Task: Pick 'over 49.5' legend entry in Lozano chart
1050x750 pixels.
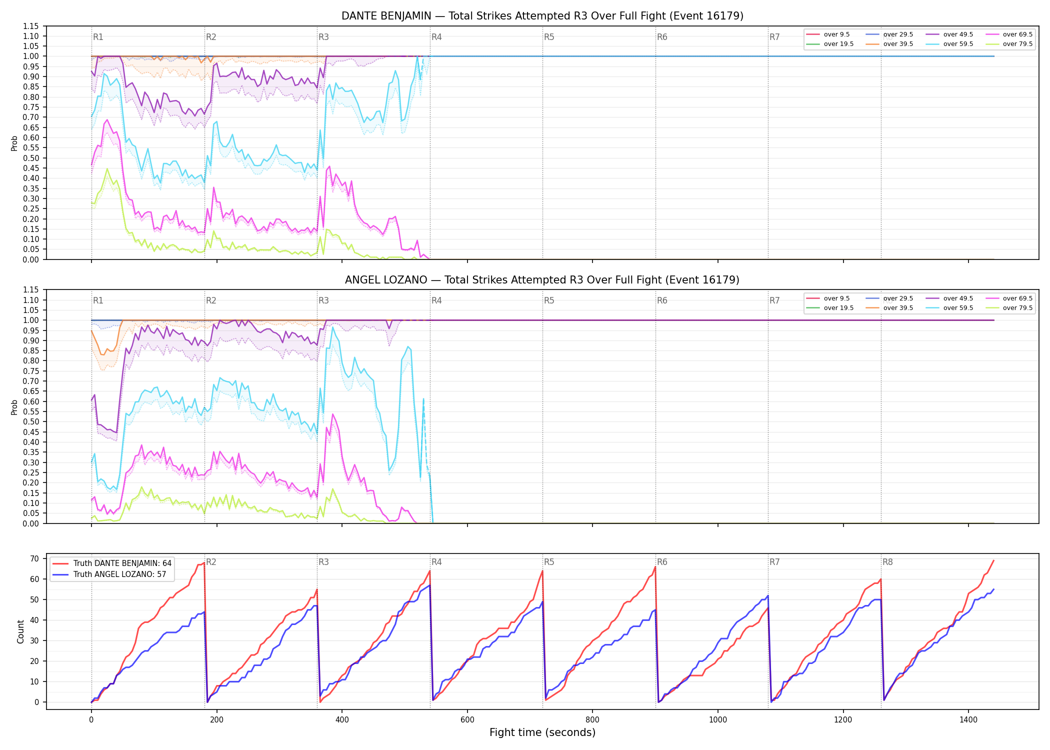Action: click(949, 298)
